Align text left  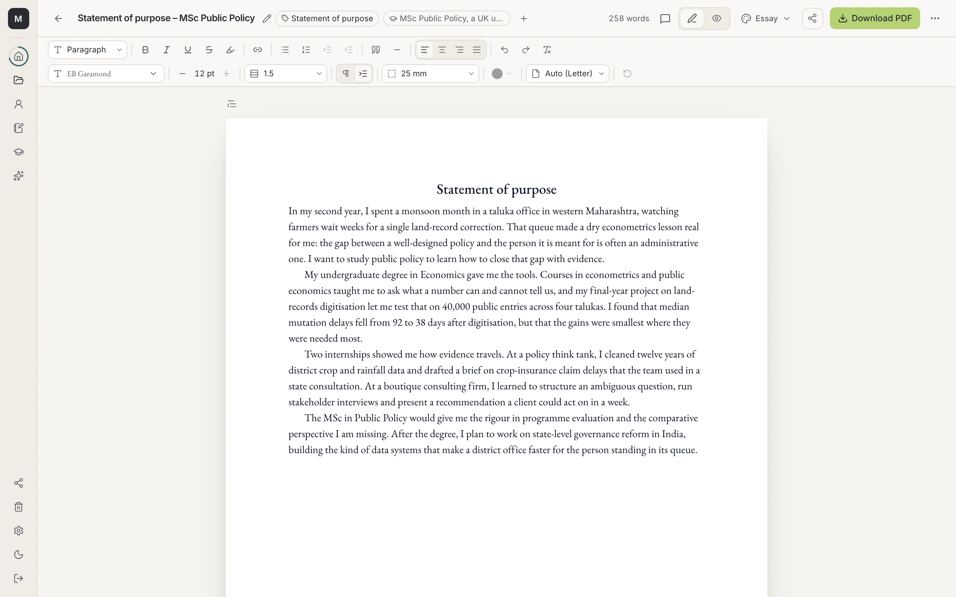tap(425, 50)
